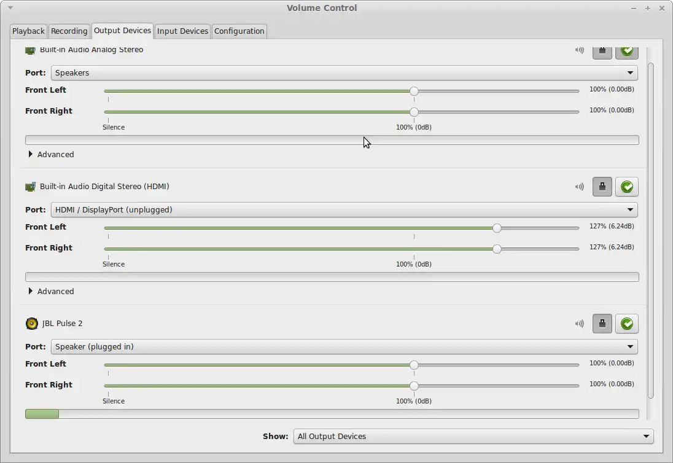Click Analog Stereo Front Right slider handle
This screenshot has width=673, height=463.
(414, 112)
